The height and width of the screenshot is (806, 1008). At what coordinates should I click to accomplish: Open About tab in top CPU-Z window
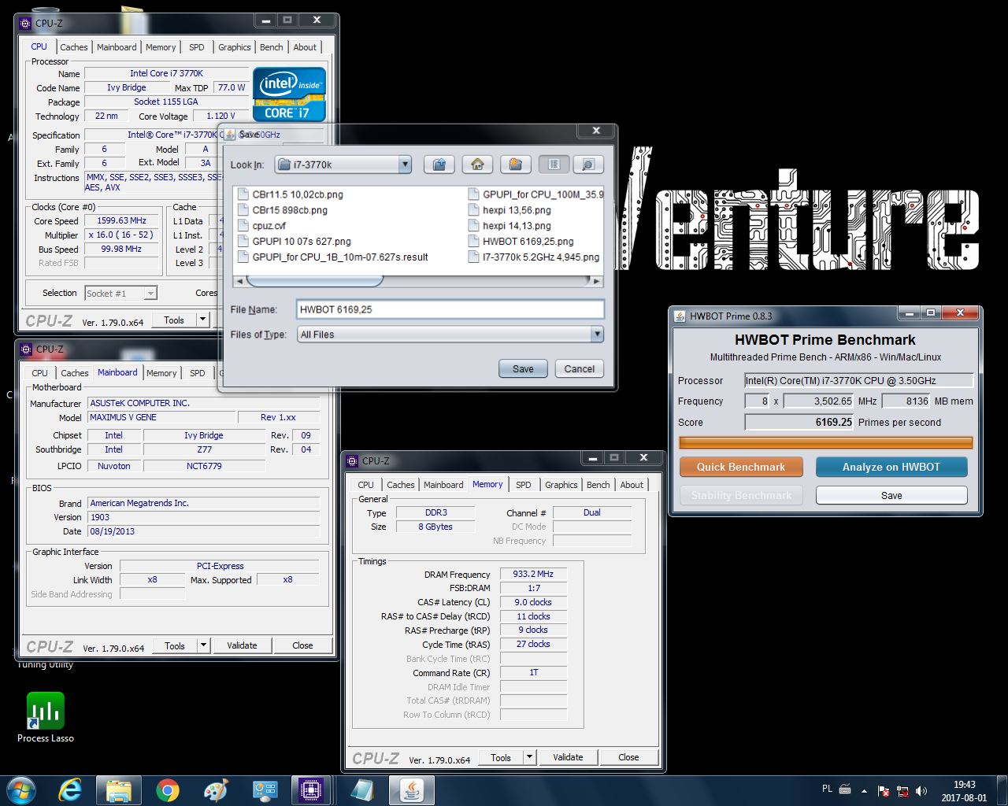[x=305, y=47]
